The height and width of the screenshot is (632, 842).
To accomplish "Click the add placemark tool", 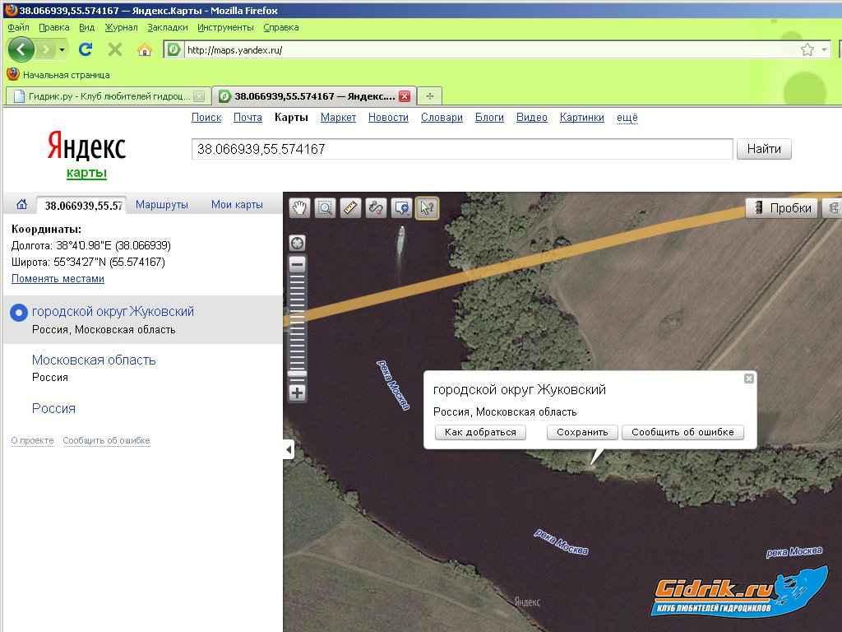I will pyautogui.click(x=401, y=208).
